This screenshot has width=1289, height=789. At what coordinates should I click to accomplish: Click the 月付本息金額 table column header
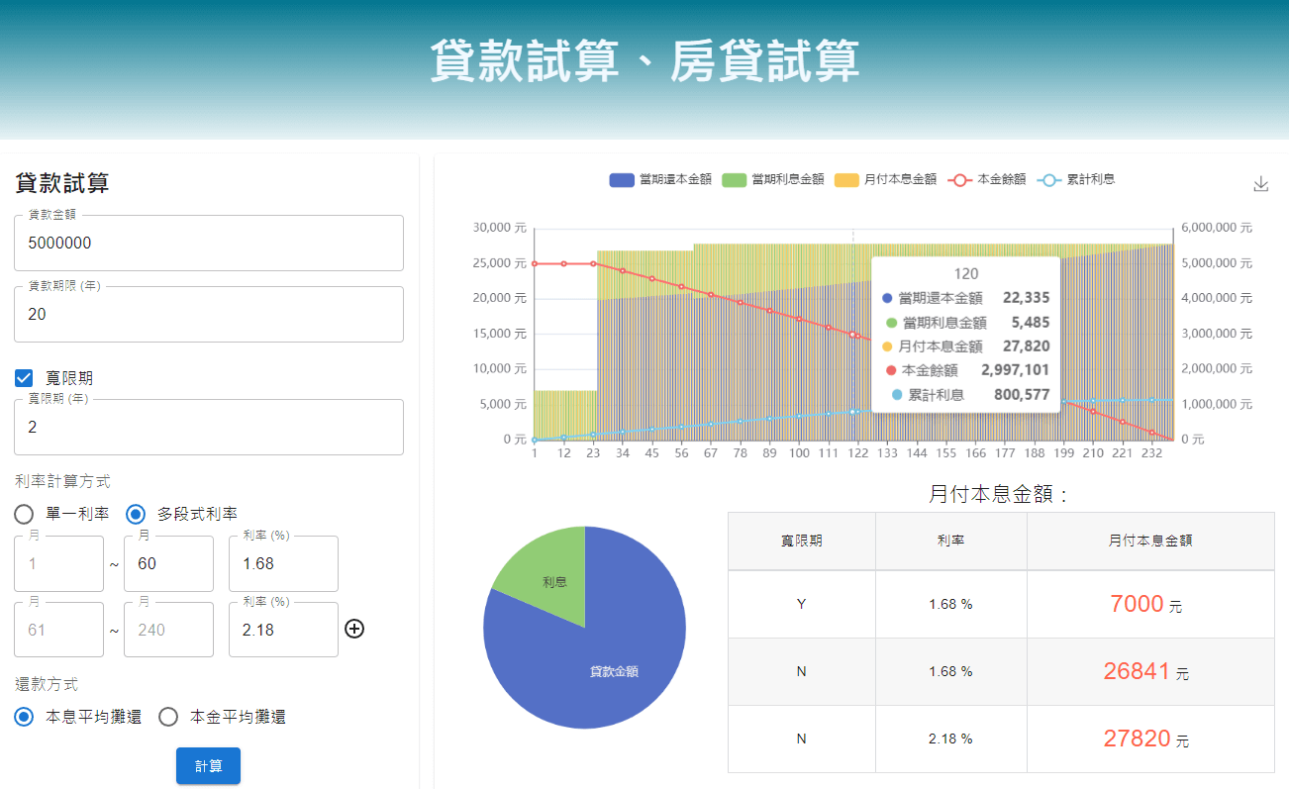click(1150, 542)
